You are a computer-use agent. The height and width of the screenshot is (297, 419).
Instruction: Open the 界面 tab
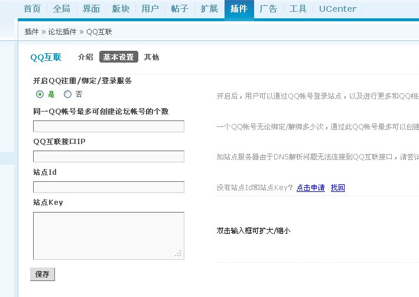pyautogui.click(x=91, y=9)
